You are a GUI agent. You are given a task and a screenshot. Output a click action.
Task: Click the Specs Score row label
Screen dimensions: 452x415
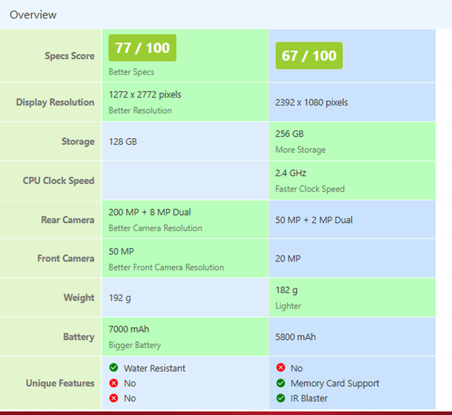(x=70, y=56)
